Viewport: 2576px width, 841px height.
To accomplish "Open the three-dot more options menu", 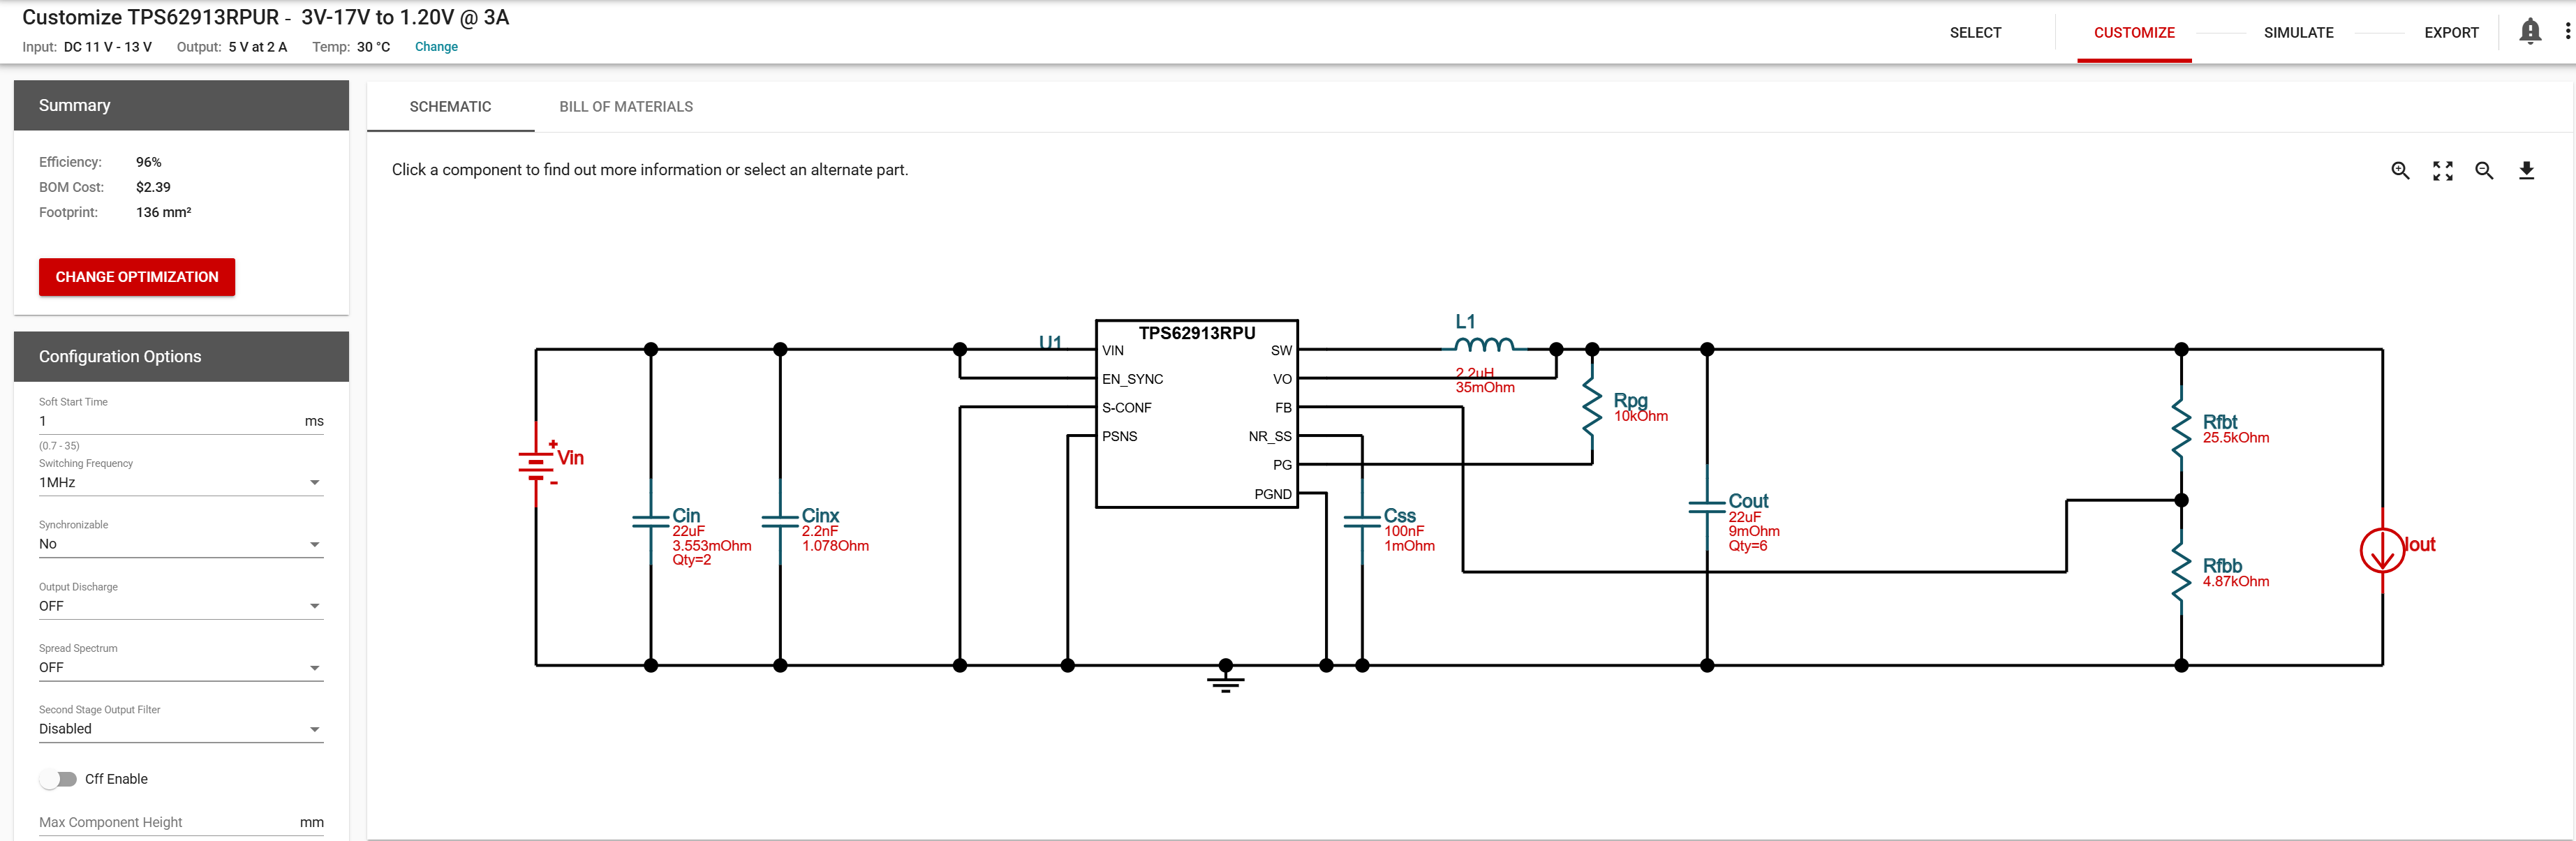I will (2567, 32).
